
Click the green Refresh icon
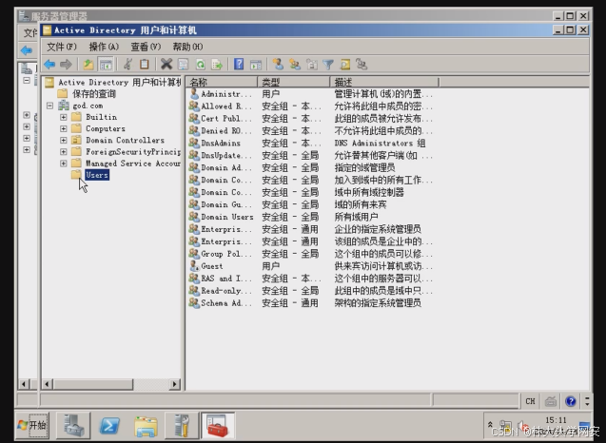coord(200,64)
